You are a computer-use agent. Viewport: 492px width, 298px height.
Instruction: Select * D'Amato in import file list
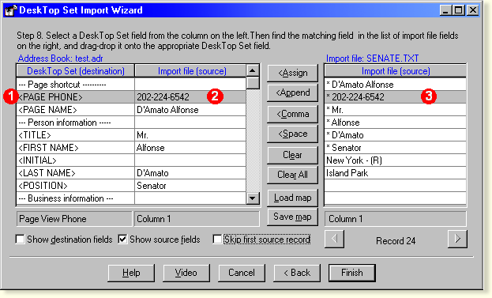tap(396, 135)
